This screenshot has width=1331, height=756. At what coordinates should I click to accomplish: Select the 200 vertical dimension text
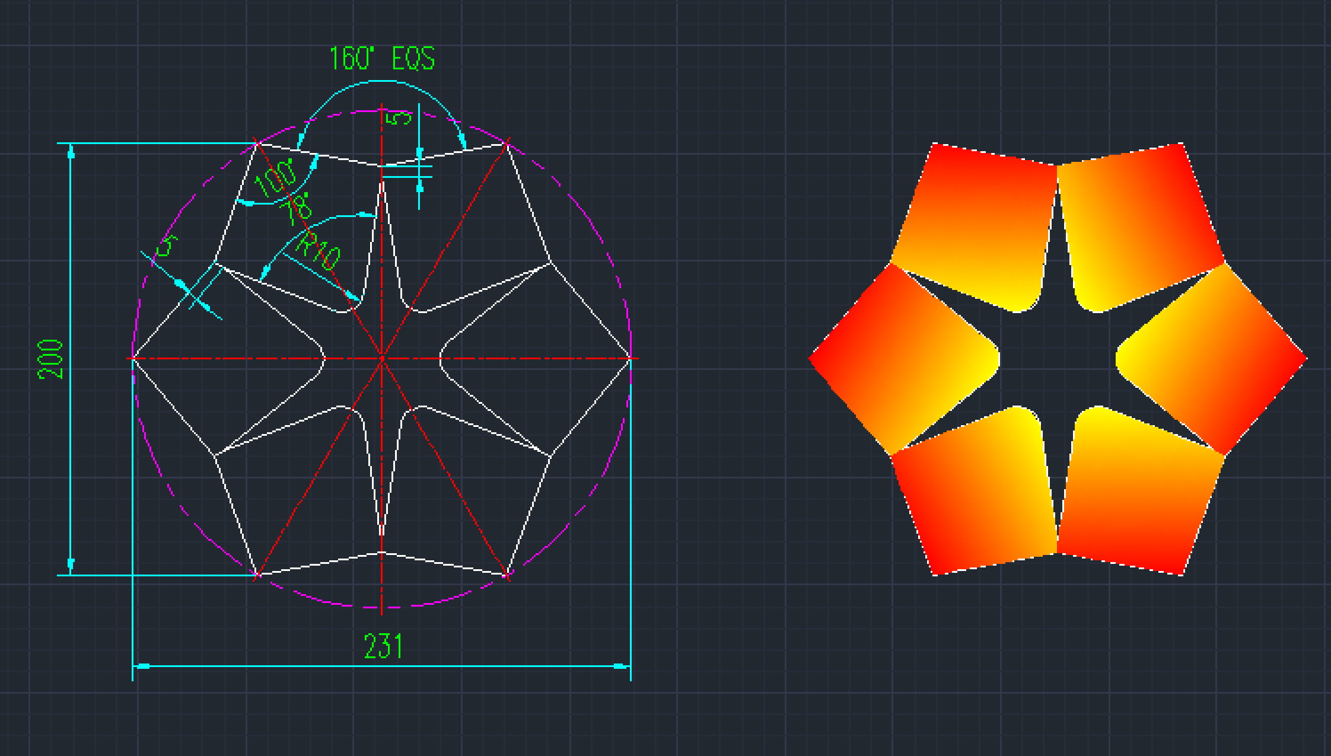click(50, 359)
